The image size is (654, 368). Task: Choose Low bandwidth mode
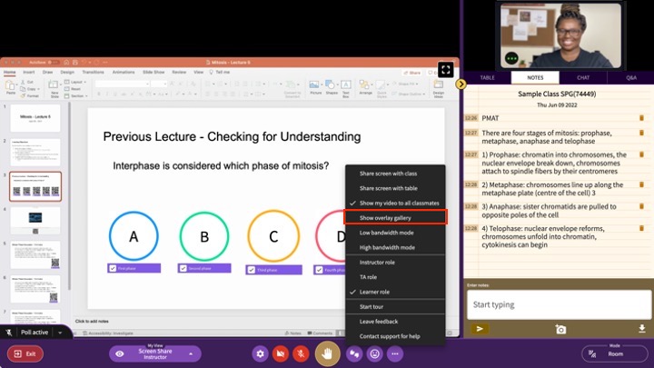click(395, 233)
